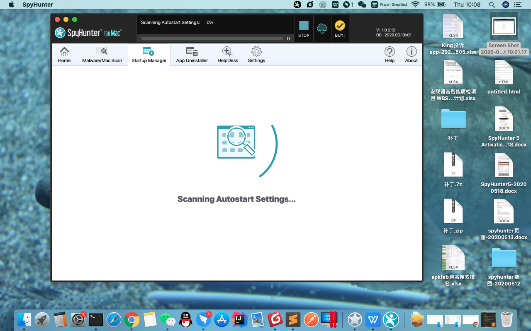Open Safari from the Dock
This screenshot has width=531, height=331.
click(114, 319)
